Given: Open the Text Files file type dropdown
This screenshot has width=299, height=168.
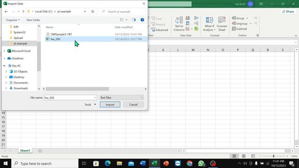Looking at the screenshot, I should tap(121, 98).
